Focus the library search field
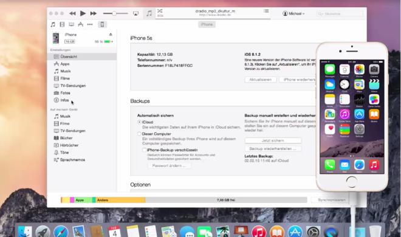The image size is (401, 237). coord(340,14)
